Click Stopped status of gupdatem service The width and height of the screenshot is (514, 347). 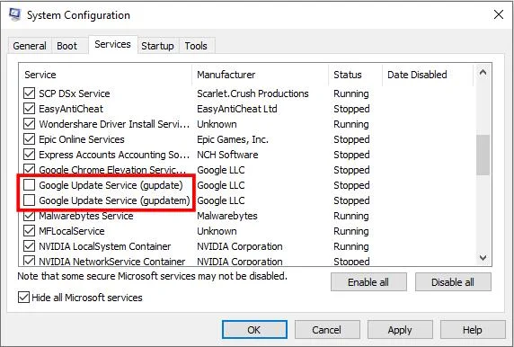coord(351,200)
